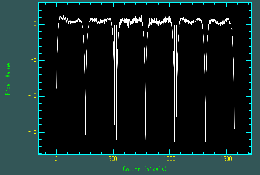This screenshot has width=260, height=175.
Task: Pick the -10 tick label on y-axis
Action: click(32, 96)
